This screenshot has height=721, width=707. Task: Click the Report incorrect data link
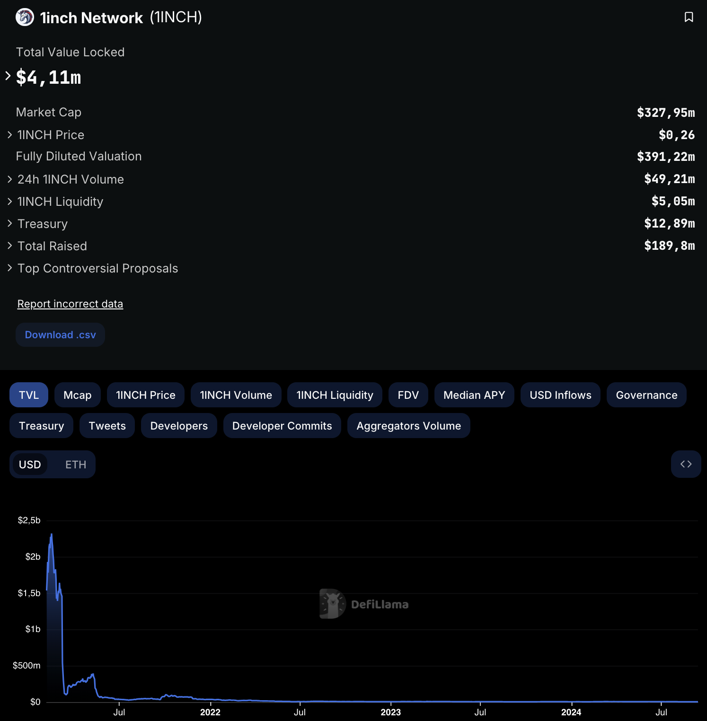[70, 304]
